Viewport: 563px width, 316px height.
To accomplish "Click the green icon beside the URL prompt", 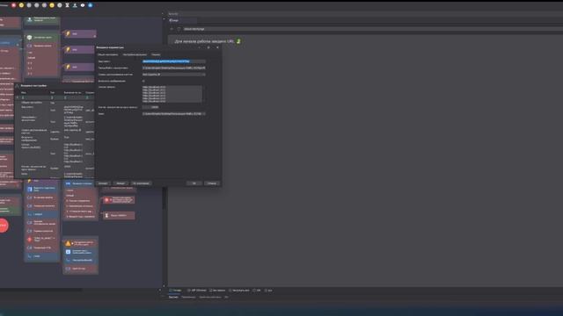I will pos(238,41).
